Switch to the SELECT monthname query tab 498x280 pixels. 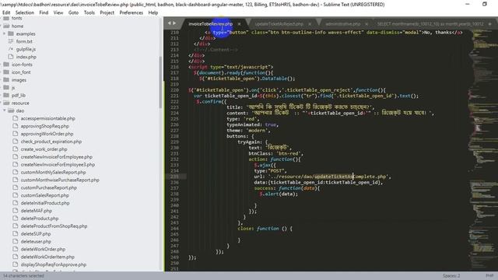[x=430, y=24]
